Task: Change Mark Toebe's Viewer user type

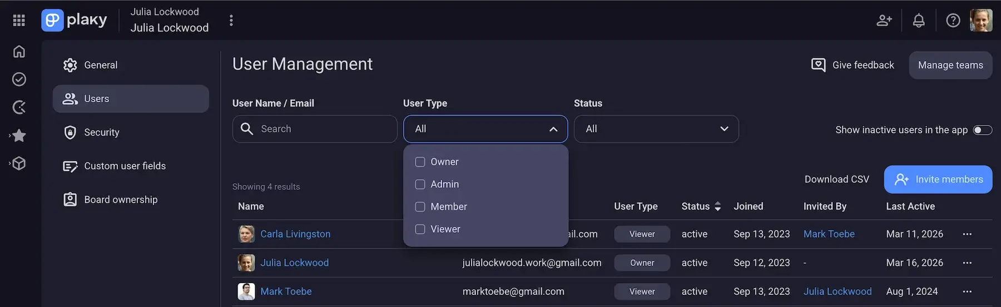Action: (x=642, y=291)
